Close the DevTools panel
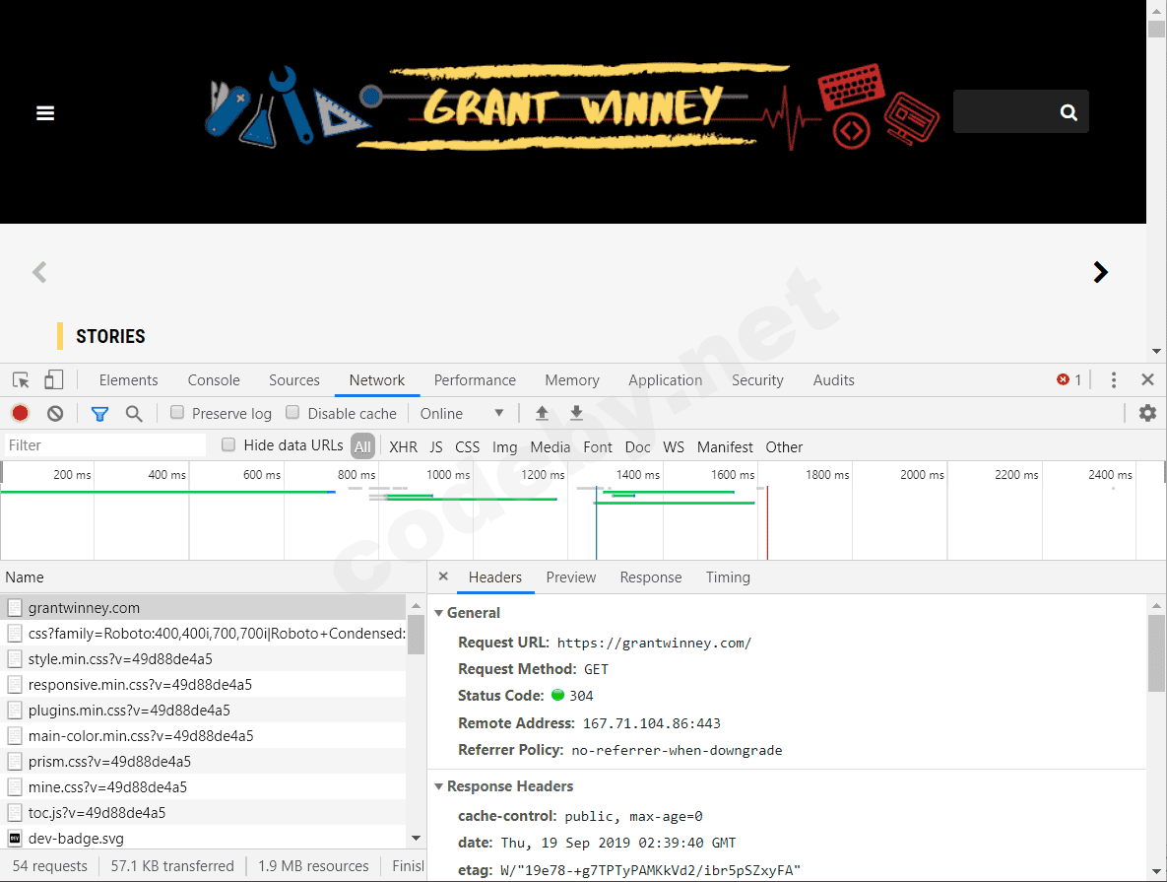 coord(1147,380)
